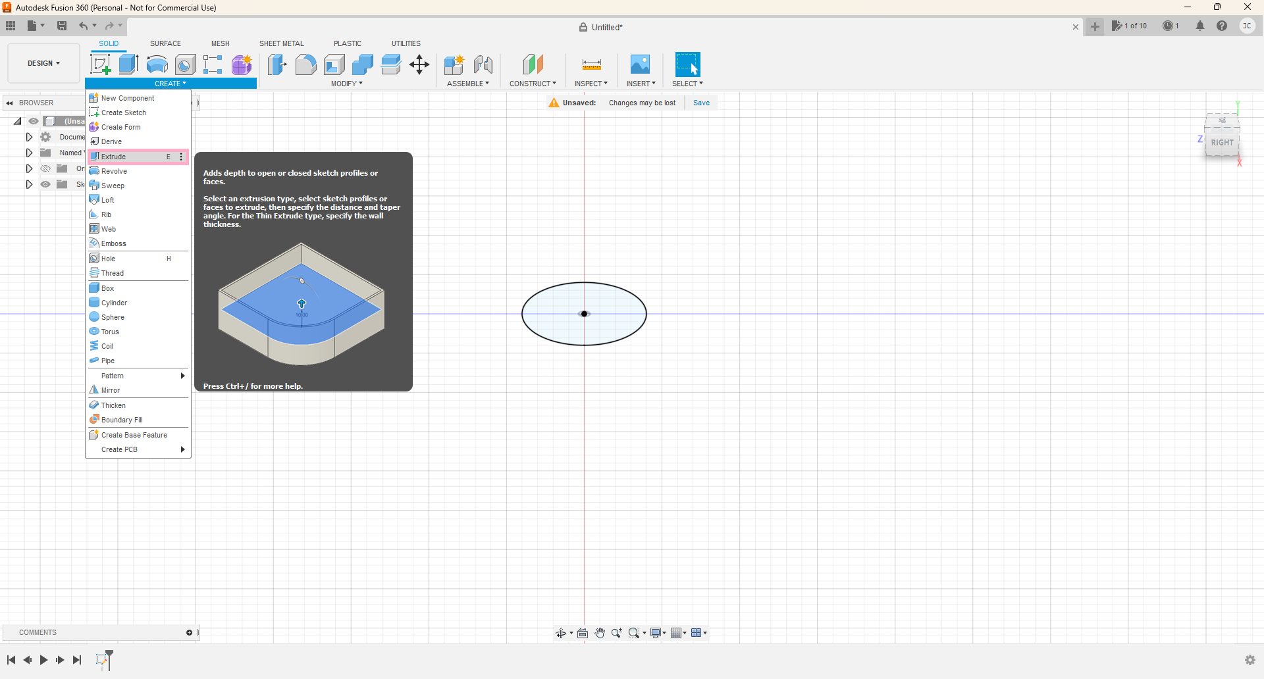Click the Create Sketch toolbar icon
The height and width of the screenshot is (679, 1264).
100,64
